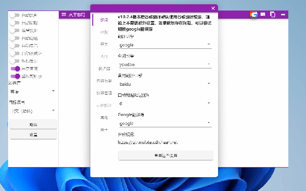The image size is (306, 191).
Task: Open the target language dropdown showing 中文(简体)
Action: [33, 111]
